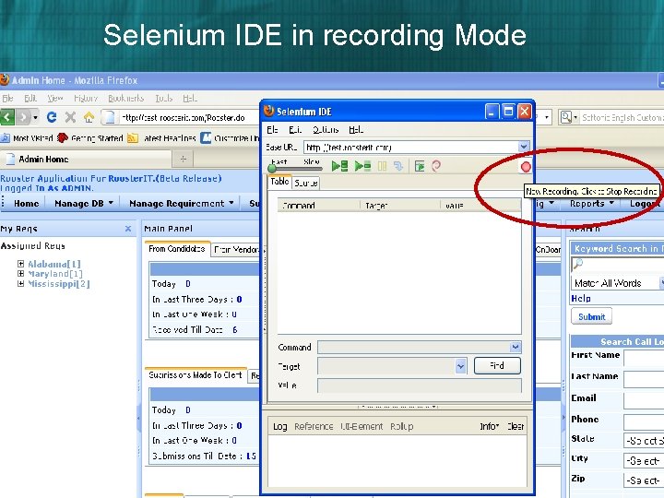Expand the Alabama[1] tree node

pos(20,264)
